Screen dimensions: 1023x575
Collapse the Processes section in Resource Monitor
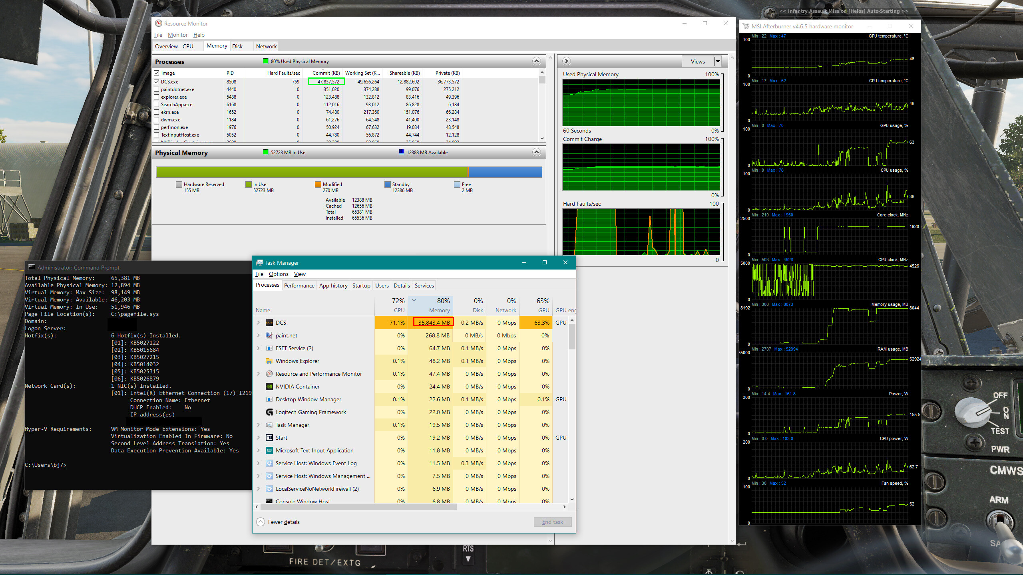tap(536, 61)
